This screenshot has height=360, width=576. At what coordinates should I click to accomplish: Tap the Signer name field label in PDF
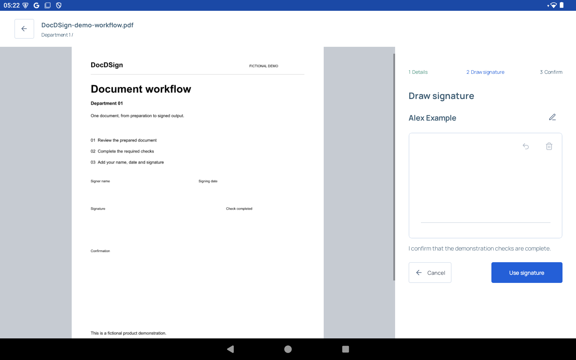[x=100, y=181]
